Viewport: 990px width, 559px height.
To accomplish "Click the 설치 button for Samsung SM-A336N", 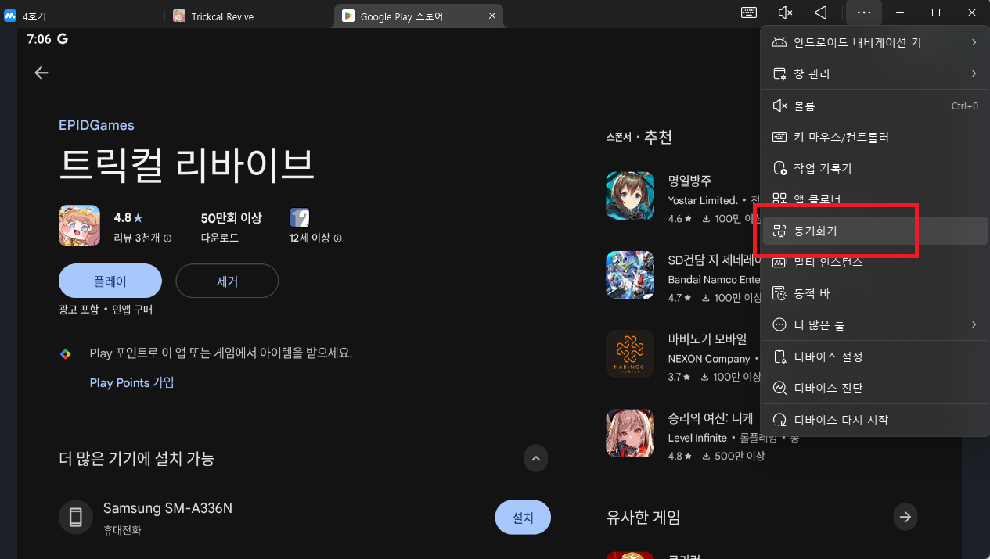I will pos(523,517).
